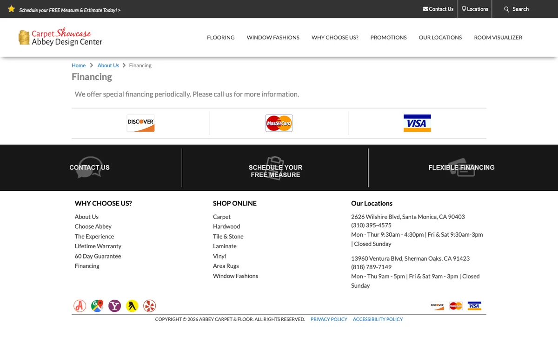This screenshot has width=558, height=348.
Task: Click the Locations label in top bar
Action: [x=478, y=9]
